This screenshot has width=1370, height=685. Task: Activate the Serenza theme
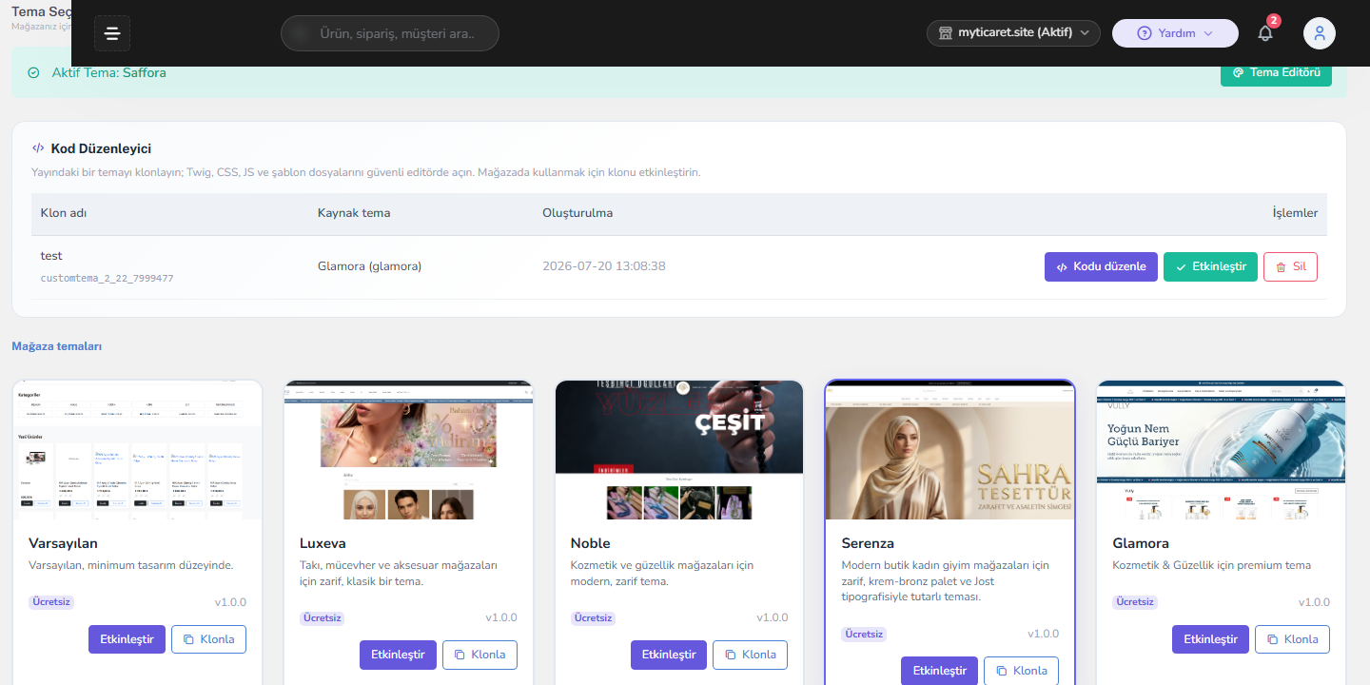click(940, 671)
